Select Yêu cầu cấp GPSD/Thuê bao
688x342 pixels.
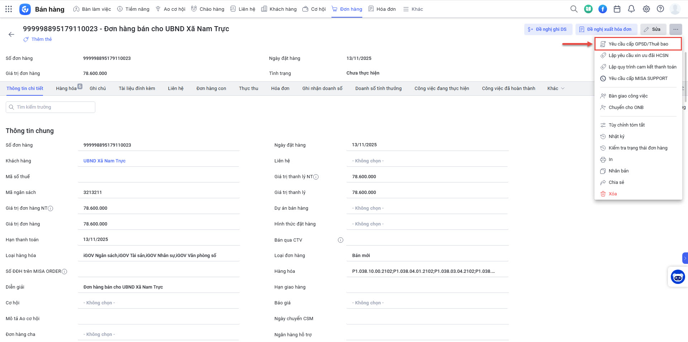[x=638, y=44]
